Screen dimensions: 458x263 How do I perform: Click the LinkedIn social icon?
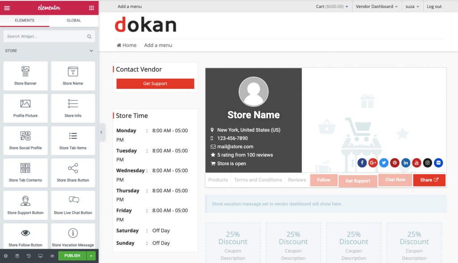pos(406,163)
